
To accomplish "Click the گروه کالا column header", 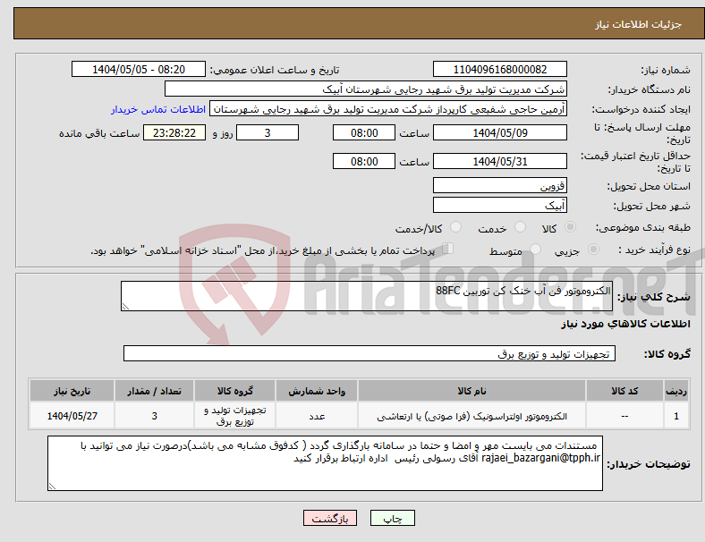I will 234,391.
